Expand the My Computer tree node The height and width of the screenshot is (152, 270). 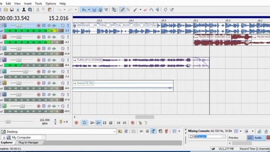pyautogui.click(x=4, y=138)
